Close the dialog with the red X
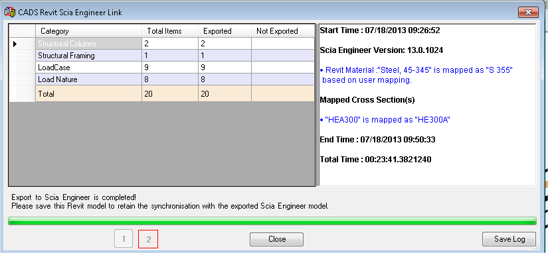This screenshot has height=253, width=548. tap(528, 13)
